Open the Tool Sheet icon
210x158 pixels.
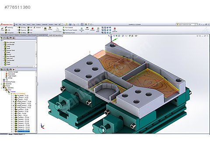click(x=98, y=30)
